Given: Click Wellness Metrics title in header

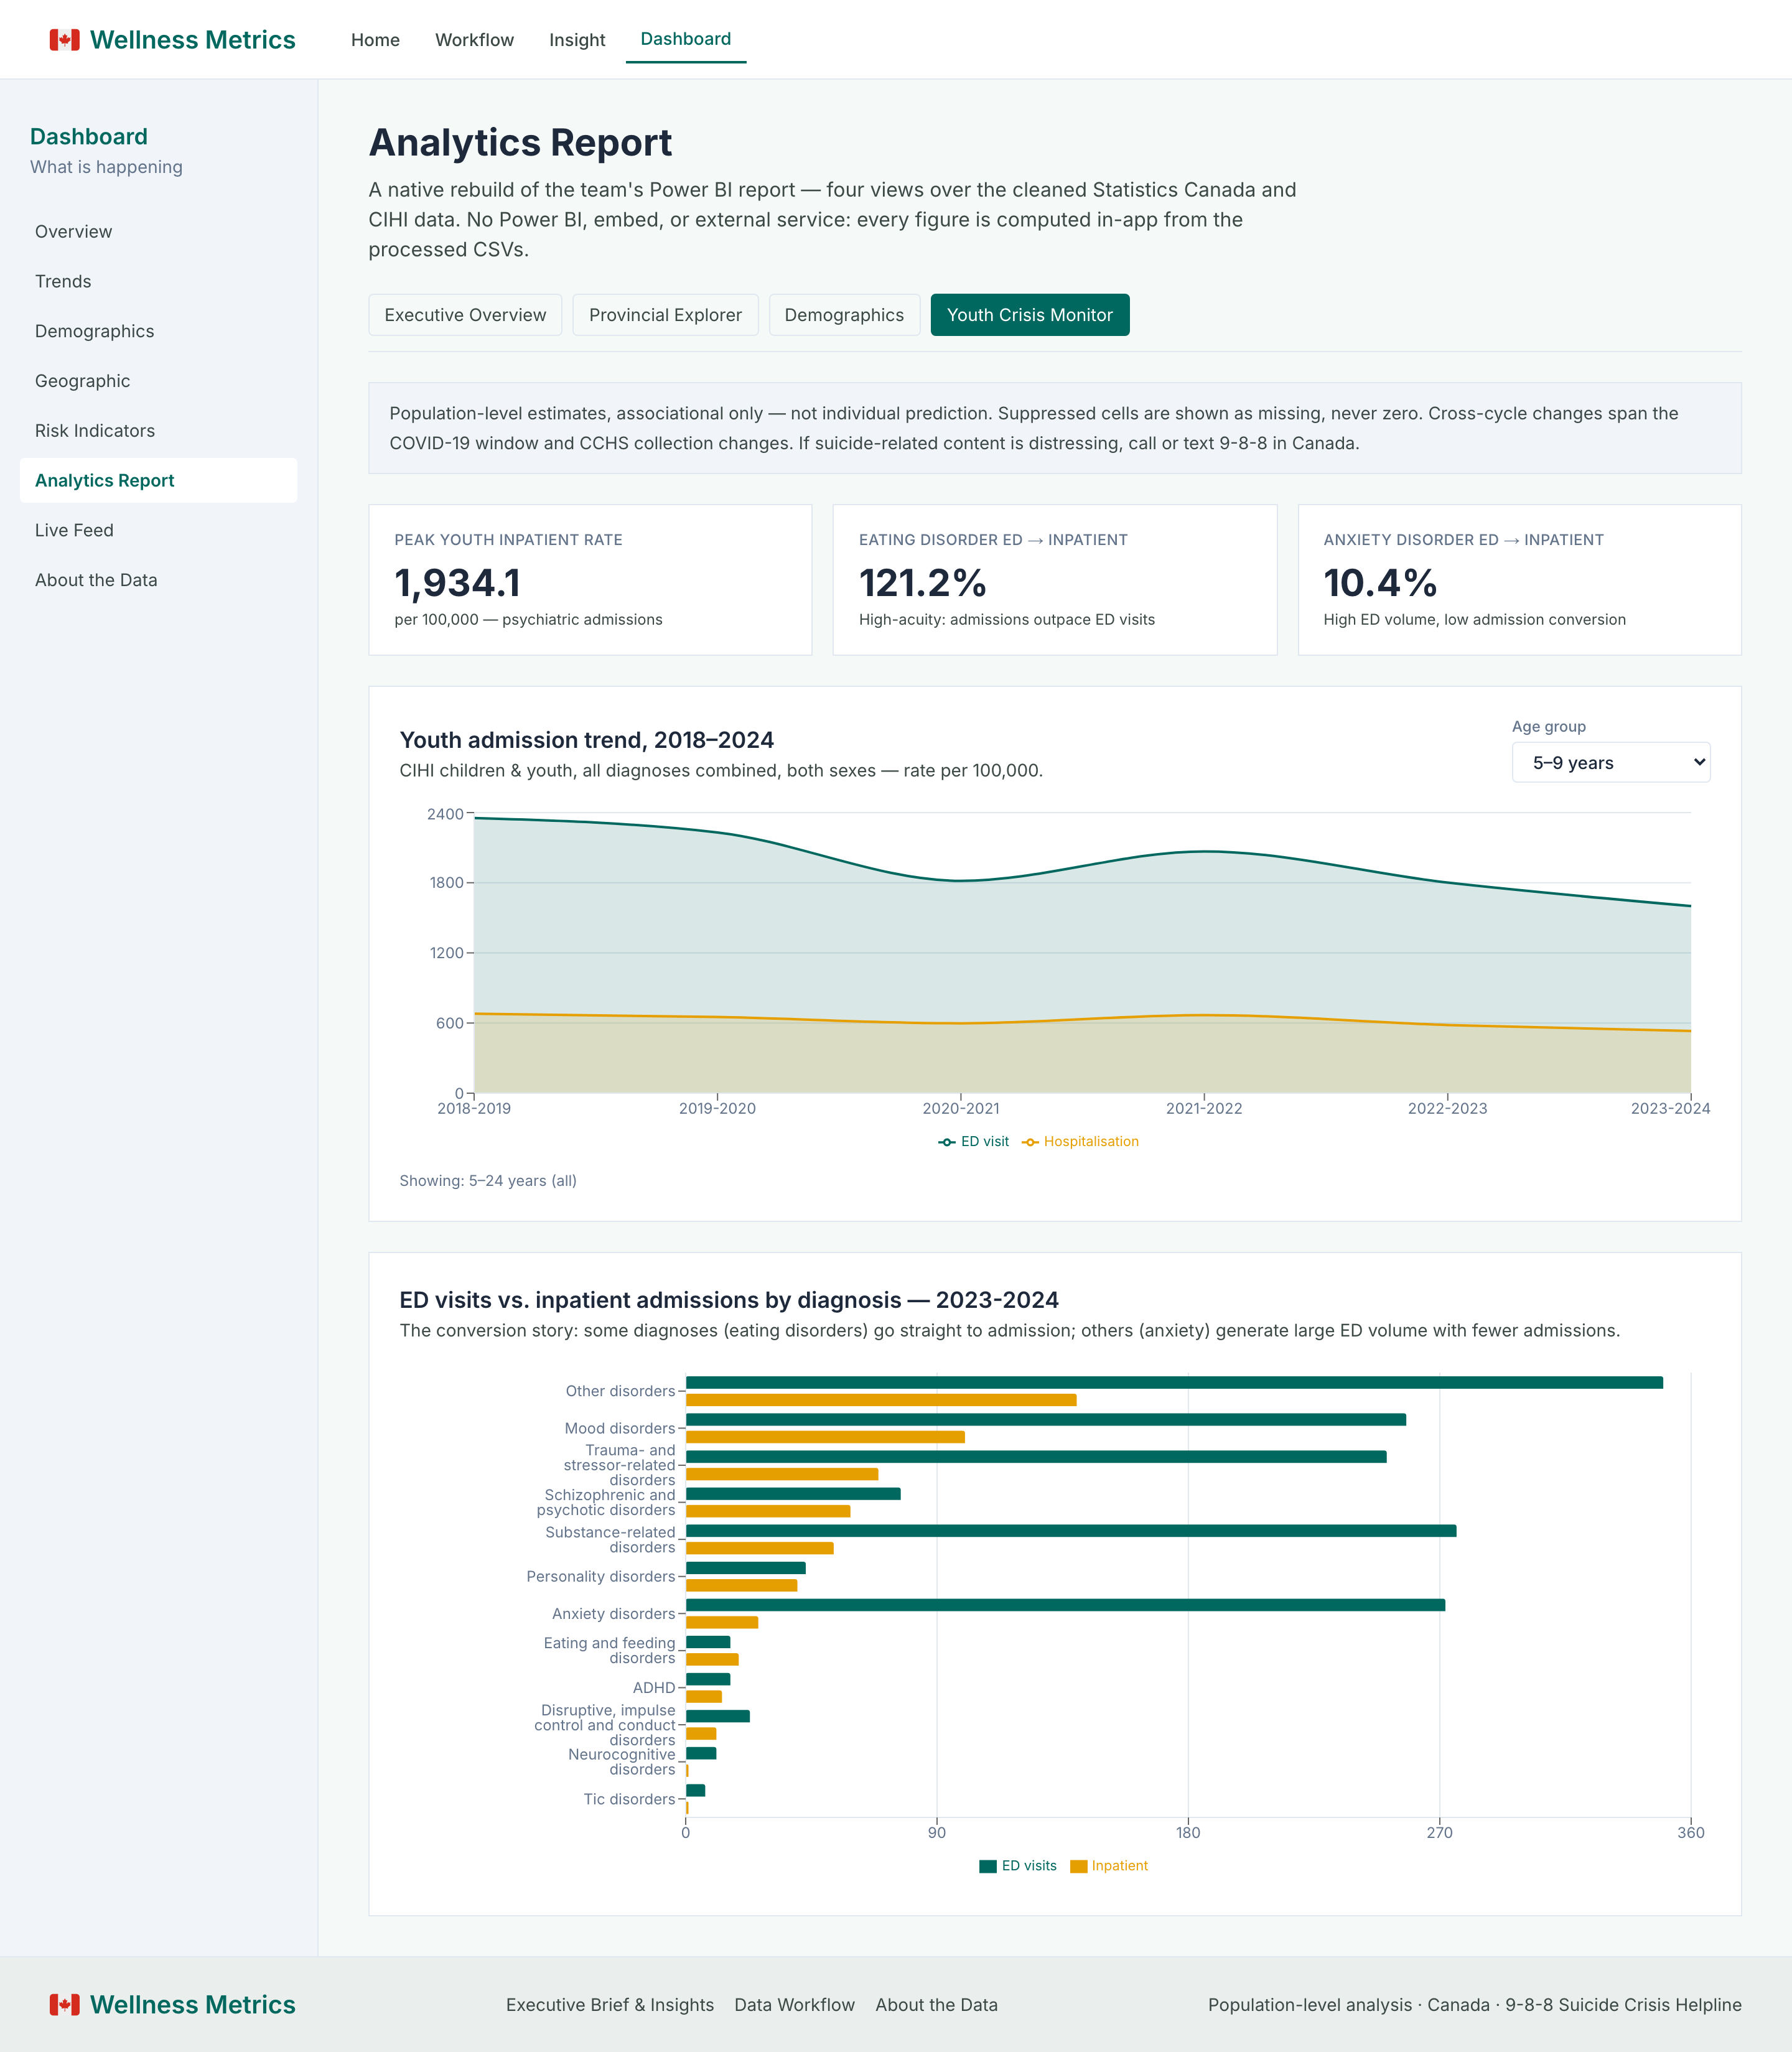Looking at the screenshot, I should (193, 40).
